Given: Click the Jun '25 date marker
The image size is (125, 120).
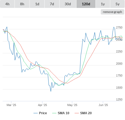Looking at the screenshot, I should tap(103, 105).
